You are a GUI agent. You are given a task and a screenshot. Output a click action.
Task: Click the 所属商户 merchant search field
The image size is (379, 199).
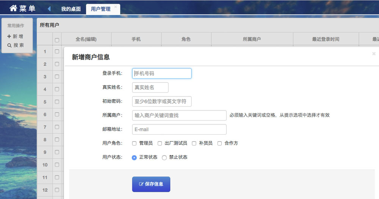(179, 116)
